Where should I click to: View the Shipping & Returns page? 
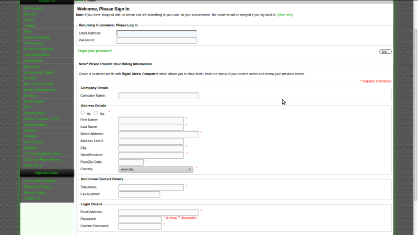click(x=38, y=186)
